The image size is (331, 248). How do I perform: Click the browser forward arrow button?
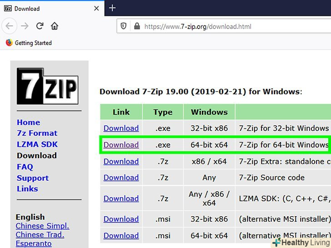tap(25, 26)
